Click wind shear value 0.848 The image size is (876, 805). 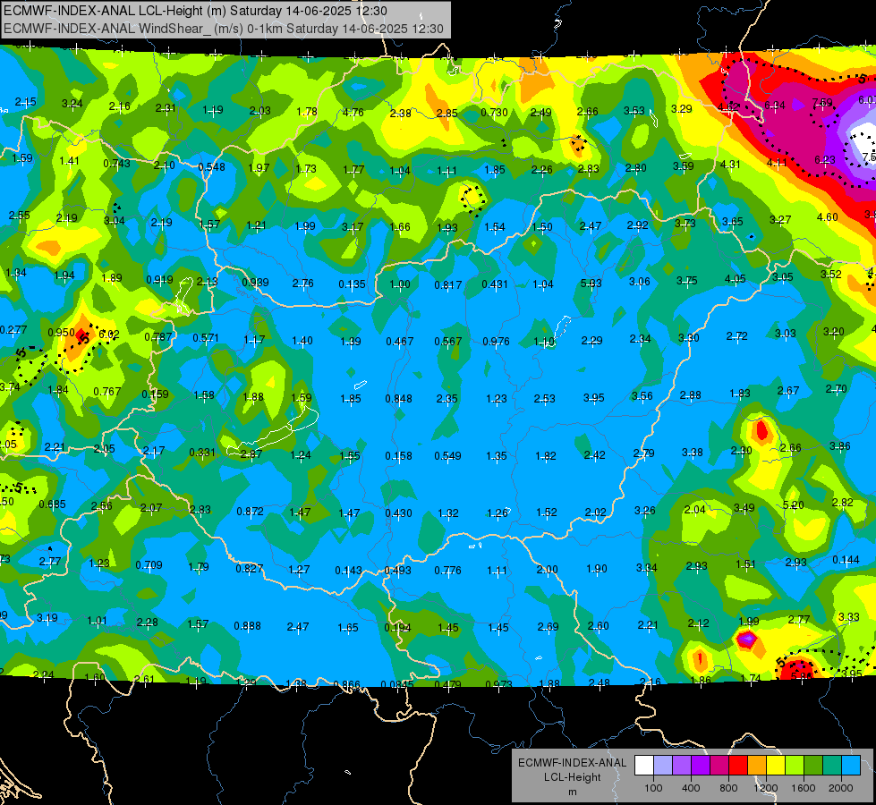click(399, 399)
